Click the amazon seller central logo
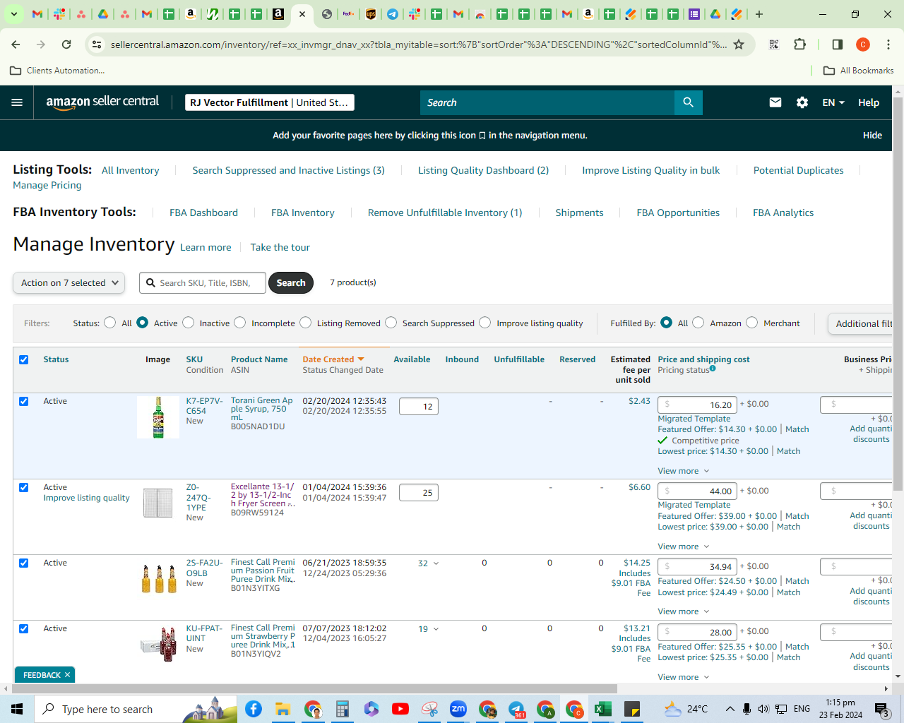 103,102
